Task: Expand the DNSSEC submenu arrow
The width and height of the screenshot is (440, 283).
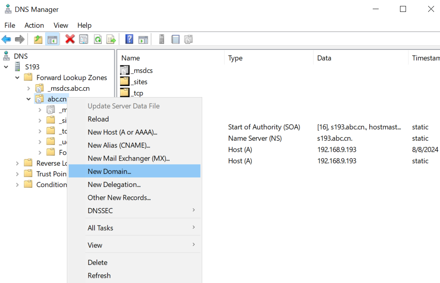Action: (x=193, y=210)
